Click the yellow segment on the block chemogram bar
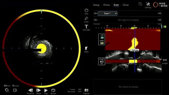169x95 pixels. [x=133, y=61]
